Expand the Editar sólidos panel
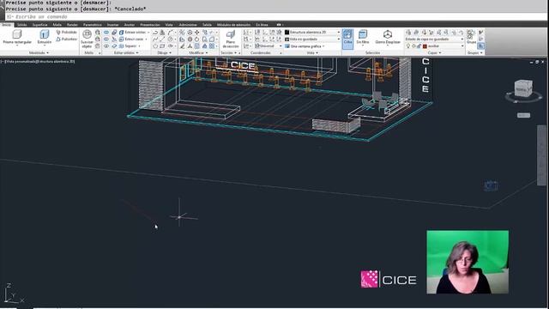The image size is (549, 309). point(126,53)
